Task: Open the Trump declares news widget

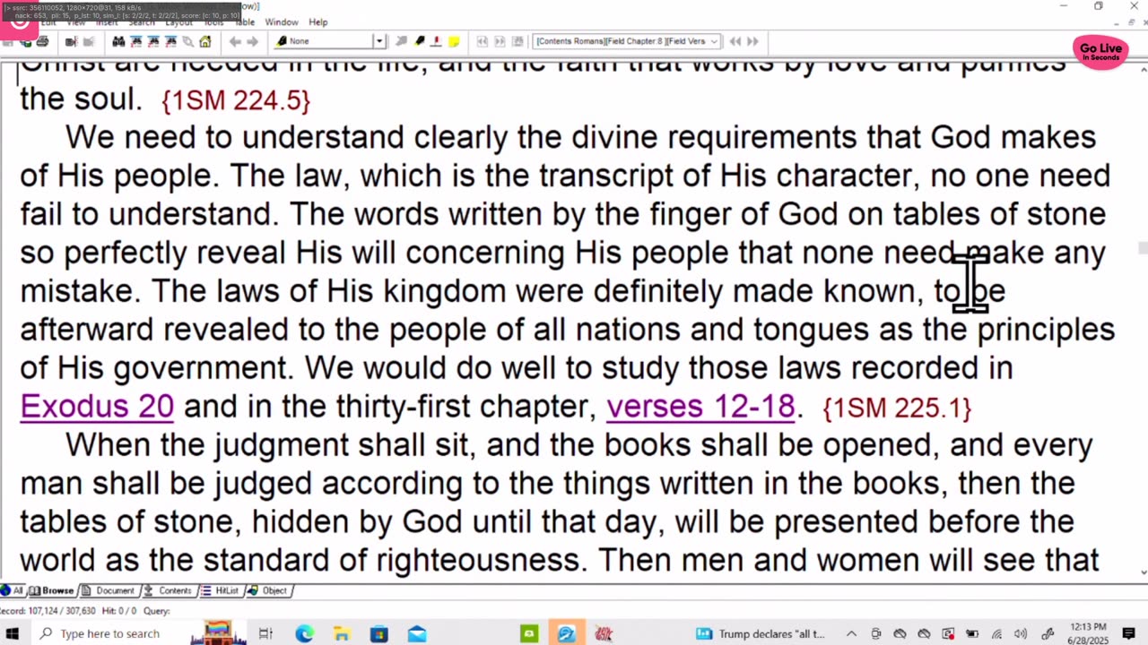Action: (x=761, y=633)
